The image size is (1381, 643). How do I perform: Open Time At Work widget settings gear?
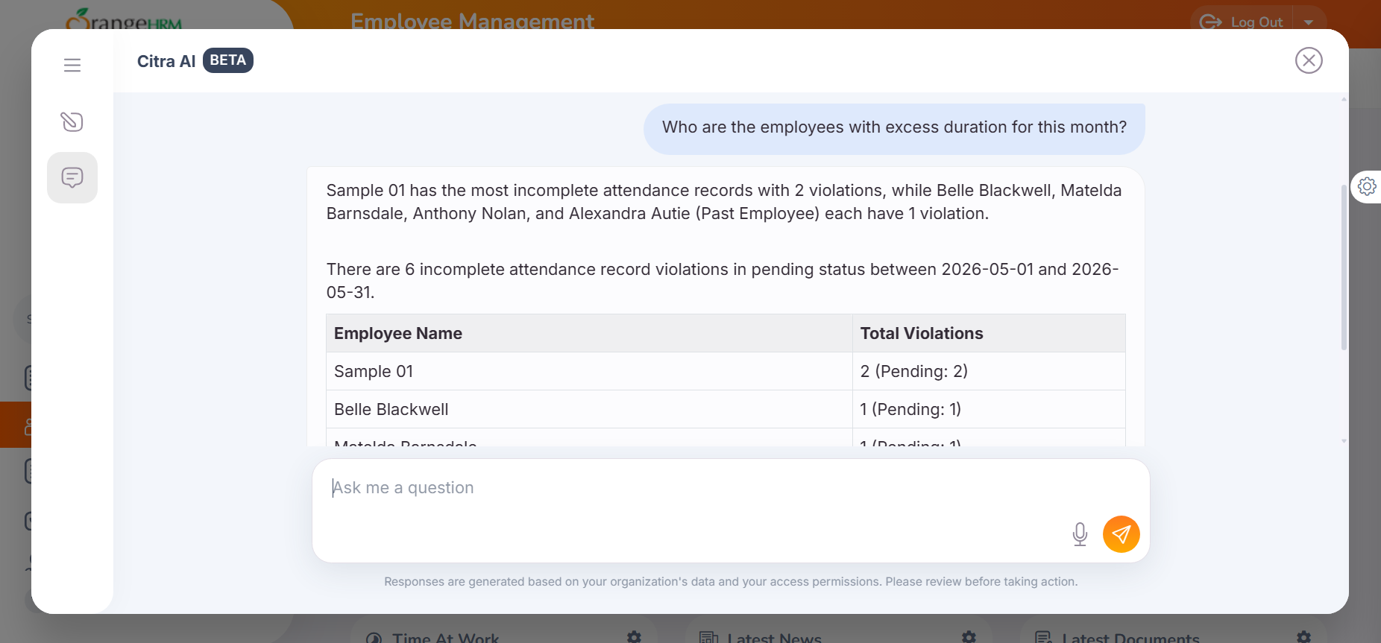(x=634, y=637)
